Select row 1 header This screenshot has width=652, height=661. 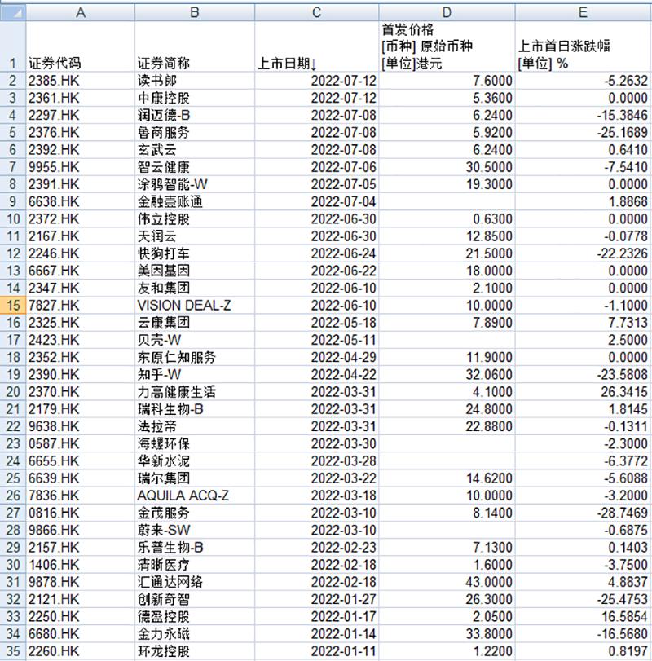point(13,46)
